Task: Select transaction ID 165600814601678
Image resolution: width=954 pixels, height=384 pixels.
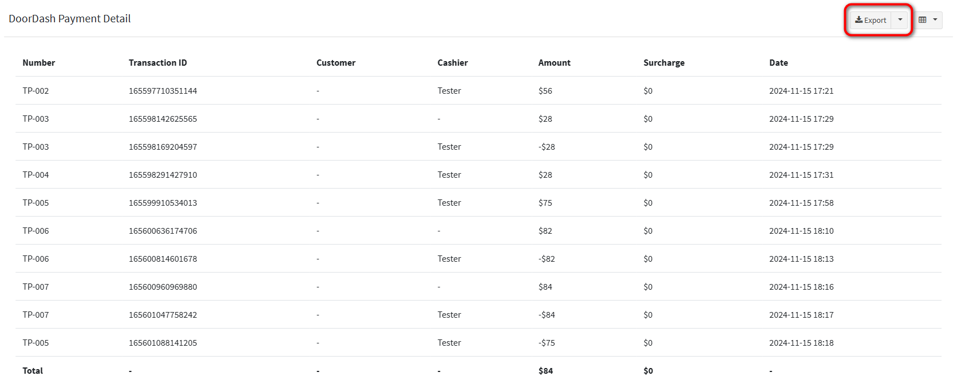Action: pos(163,259)
